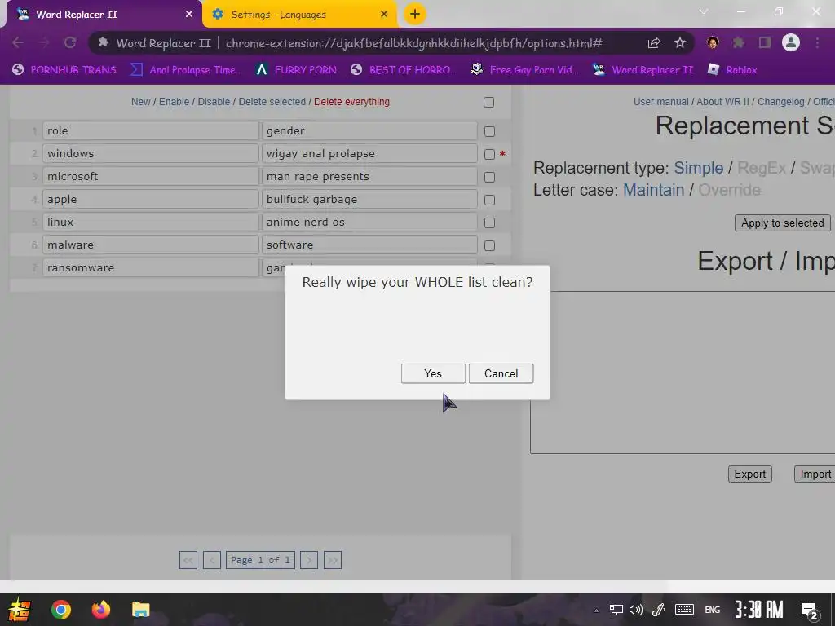Cancel the wipe list dialog
This screenshot has width=835, height=626.
point(501,373)
